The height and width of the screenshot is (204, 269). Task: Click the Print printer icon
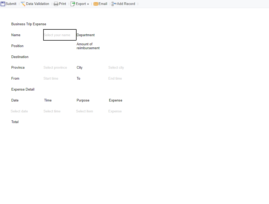click(x=56, y=4)
